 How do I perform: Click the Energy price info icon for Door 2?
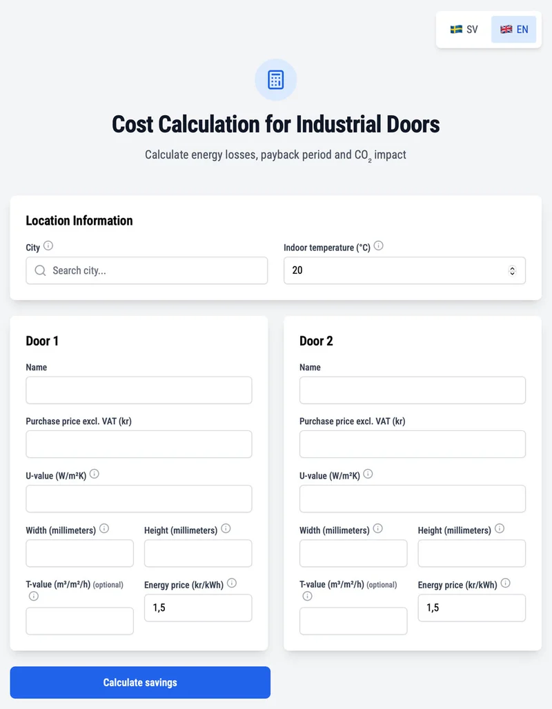coord(504,583)
